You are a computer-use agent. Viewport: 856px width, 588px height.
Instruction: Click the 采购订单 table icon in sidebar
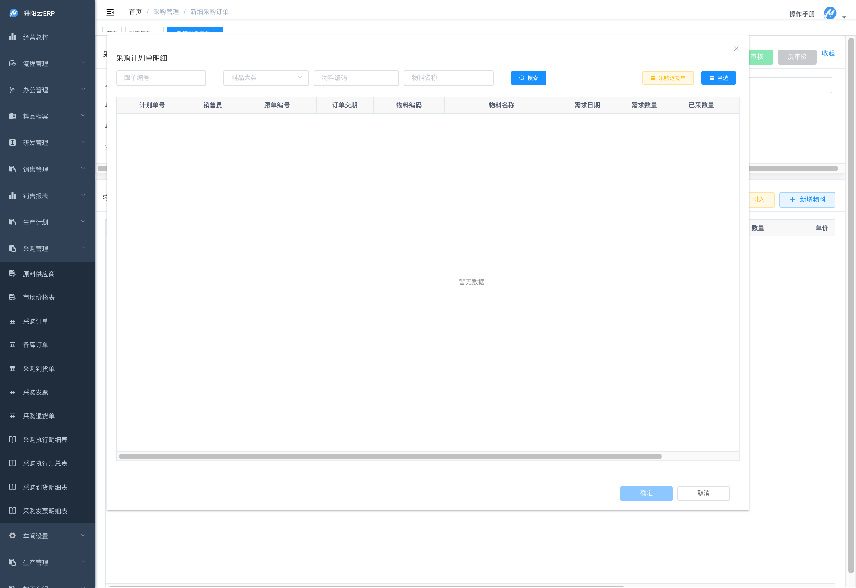[12, 321]
